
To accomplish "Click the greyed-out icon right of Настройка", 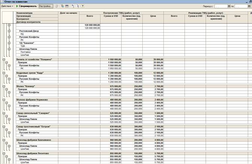I will click(x=57, y=6).
